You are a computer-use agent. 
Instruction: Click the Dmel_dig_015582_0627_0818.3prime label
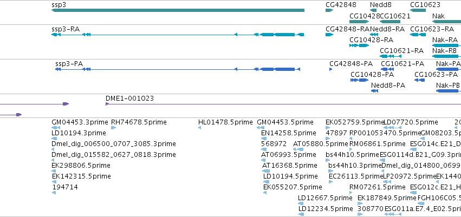(x=114, y=154)
